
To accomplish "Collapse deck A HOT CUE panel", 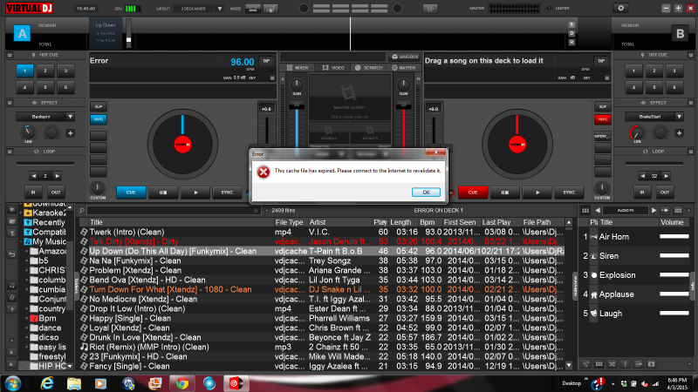I will pyautogui.click(x=10, y=55).
